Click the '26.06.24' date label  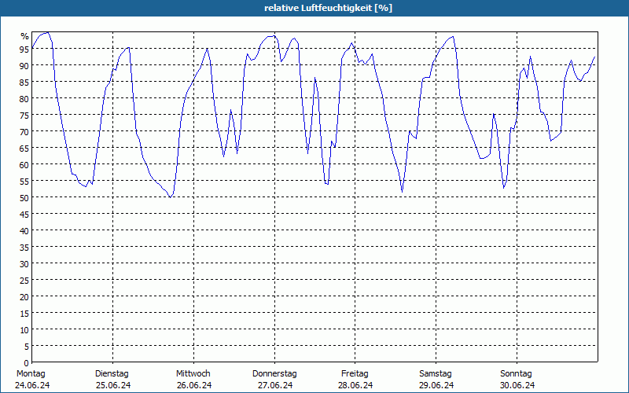tap(194, 385)
